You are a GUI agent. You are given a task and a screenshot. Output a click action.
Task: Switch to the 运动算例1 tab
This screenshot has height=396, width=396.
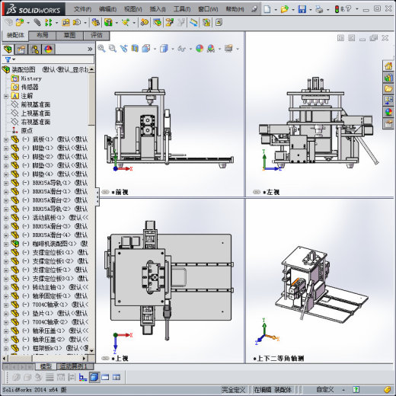tap(75, 366)
